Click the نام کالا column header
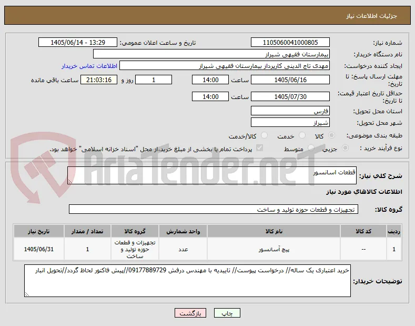The height and width of the screenshot is (326, 415). point(274,231)
